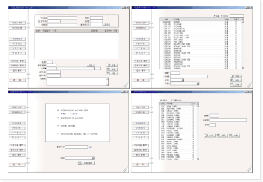Choose the VESSEL RECORD radio option
263x182 pixels.
(x=58, y=127)
